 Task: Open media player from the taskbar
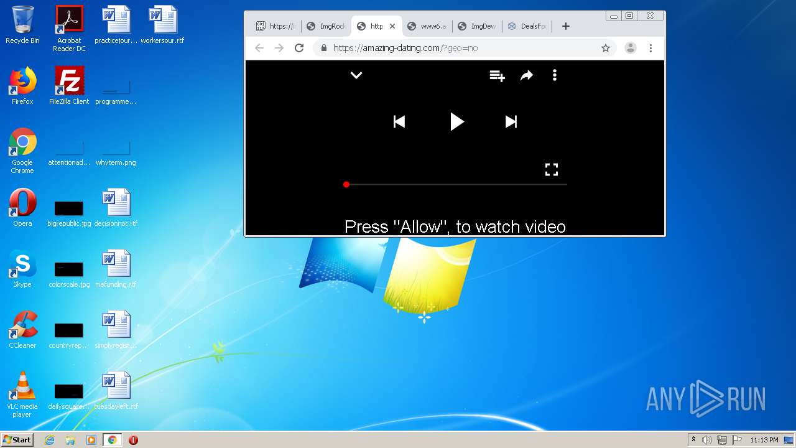pos(91,440)
